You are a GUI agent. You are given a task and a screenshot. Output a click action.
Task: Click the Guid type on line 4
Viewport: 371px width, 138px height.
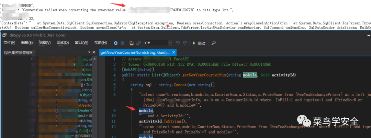click(265, 75)
